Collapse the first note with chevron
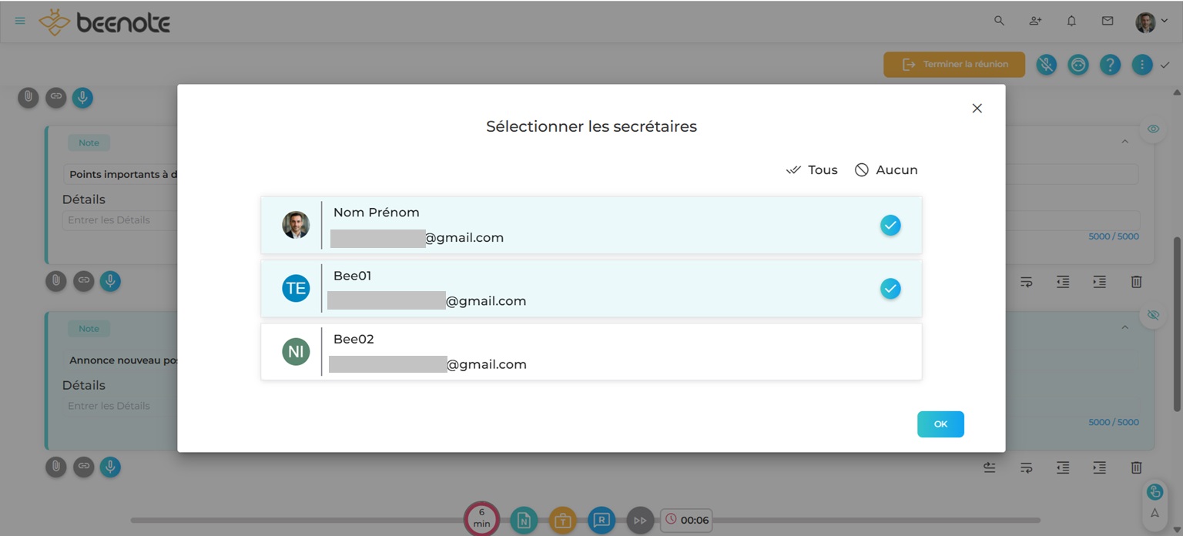1183x536 pixels. [1124, 142]
